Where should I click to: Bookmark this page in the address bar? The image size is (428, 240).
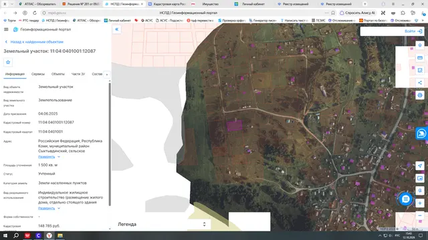tap(333, 13)
